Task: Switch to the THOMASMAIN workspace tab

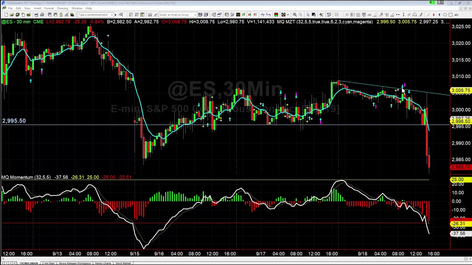Action: coord(29,263)
